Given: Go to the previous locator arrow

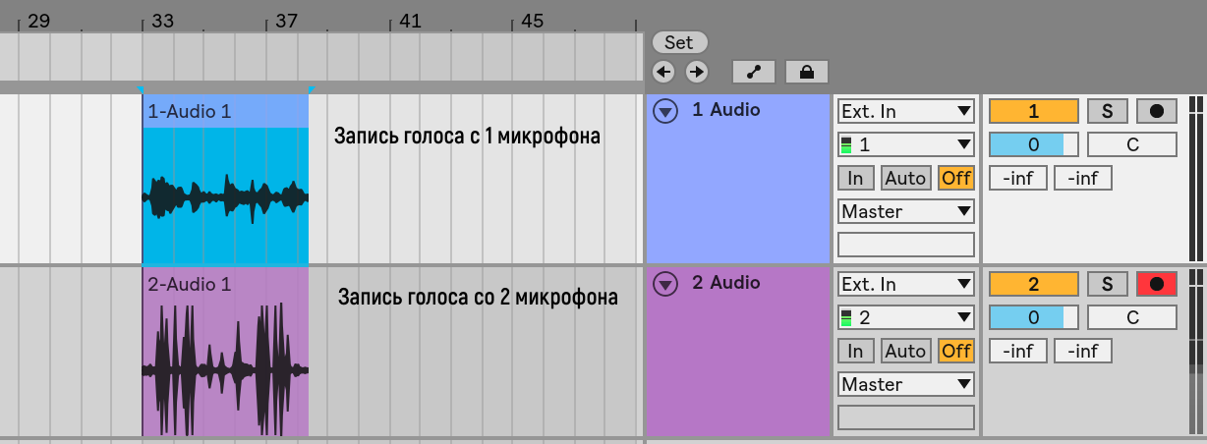Looking at the screenshot, I should (x=663, y=72).
